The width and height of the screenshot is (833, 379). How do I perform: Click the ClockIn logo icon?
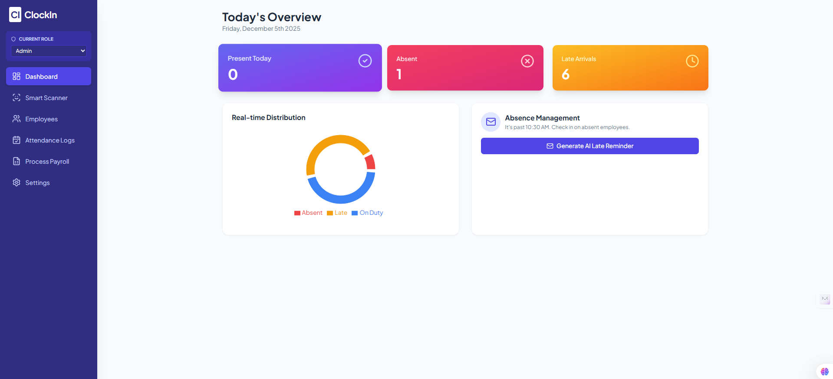point(15,15)
